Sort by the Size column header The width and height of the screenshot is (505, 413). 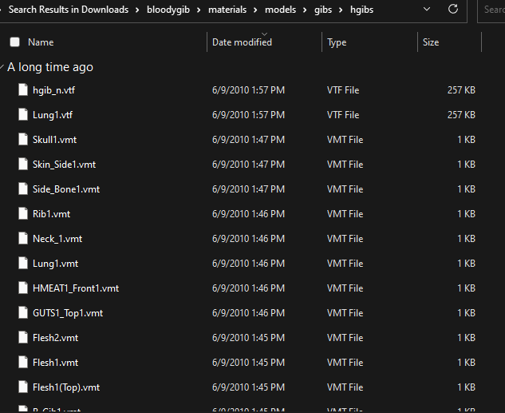(431, 42)
